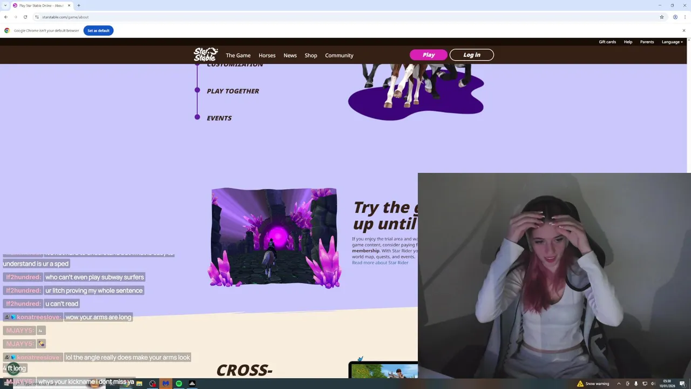Open the microphone tray icon

636,384
